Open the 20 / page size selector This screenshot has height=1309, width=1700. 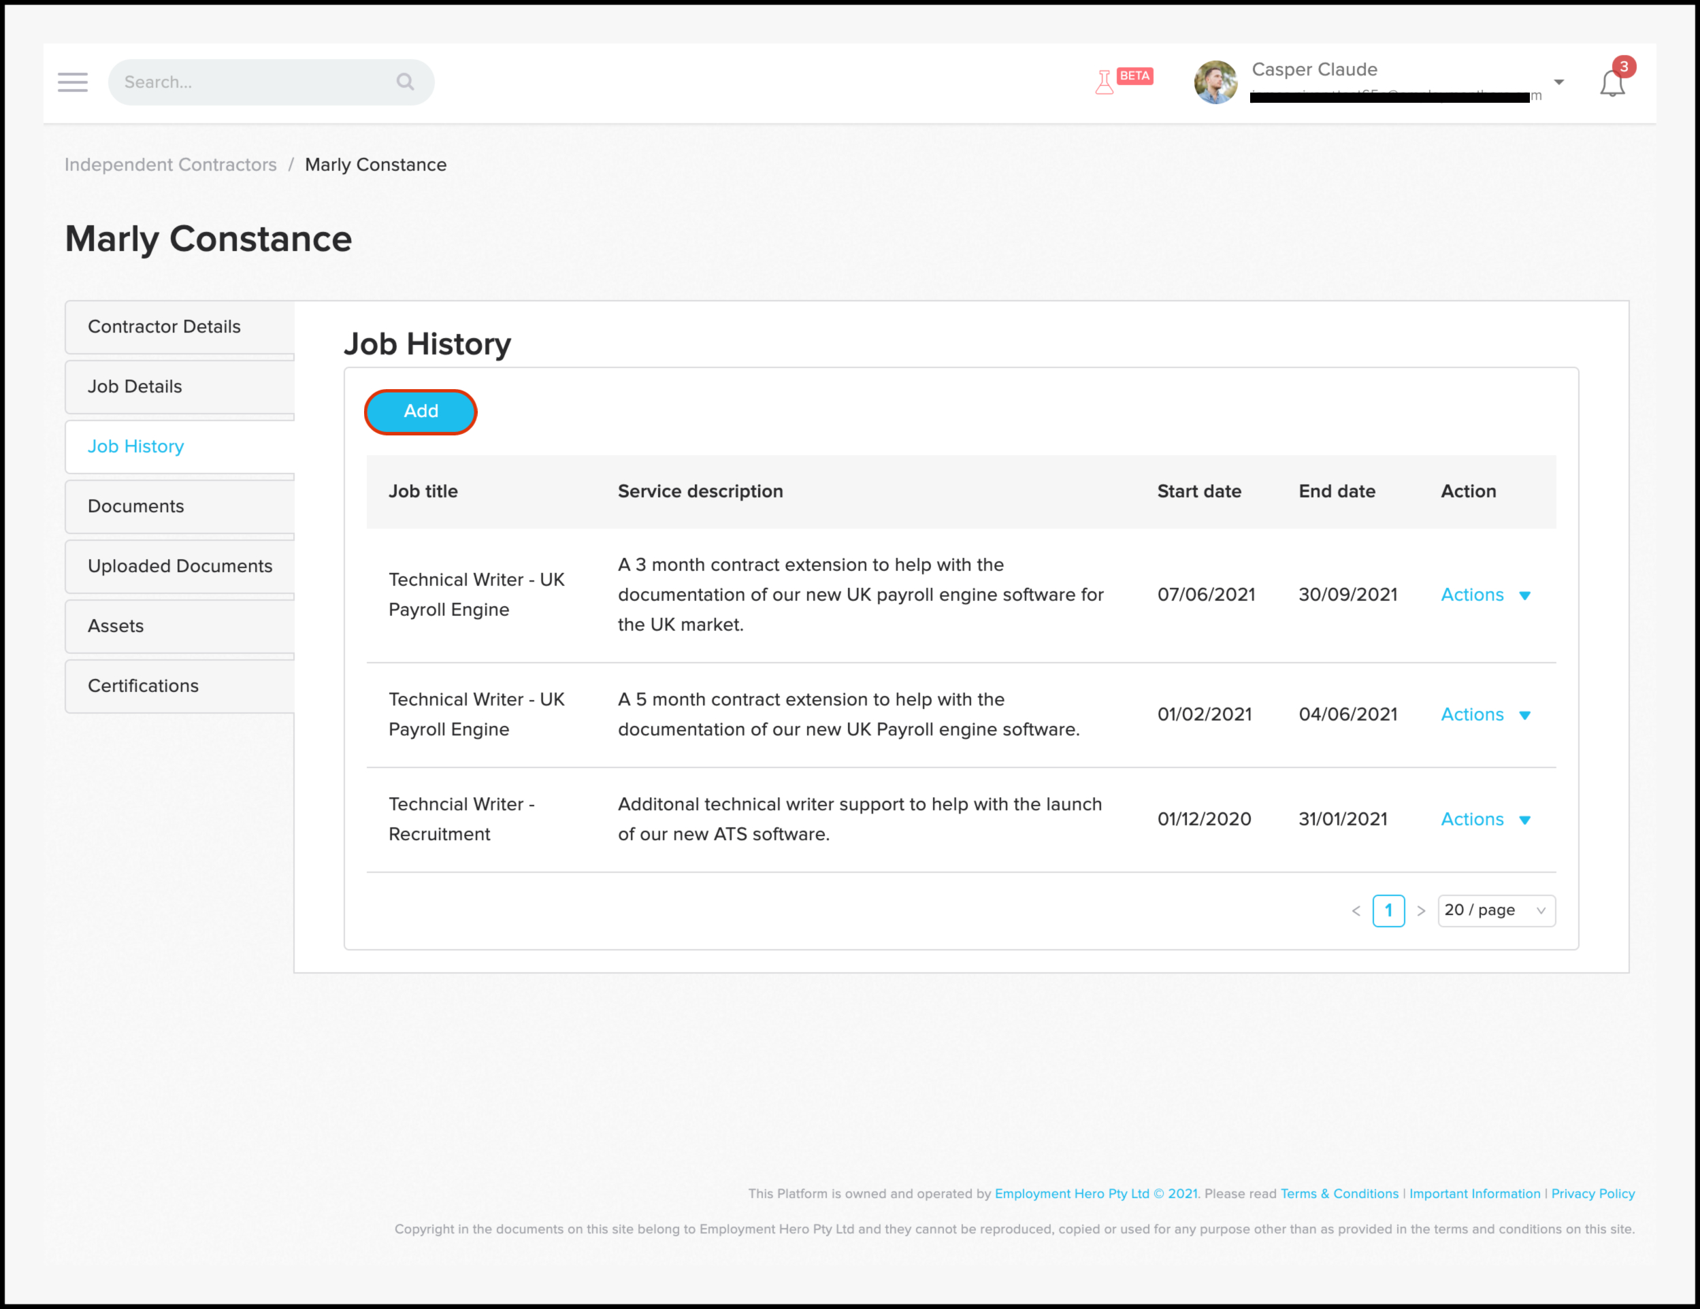[1495, 910]
